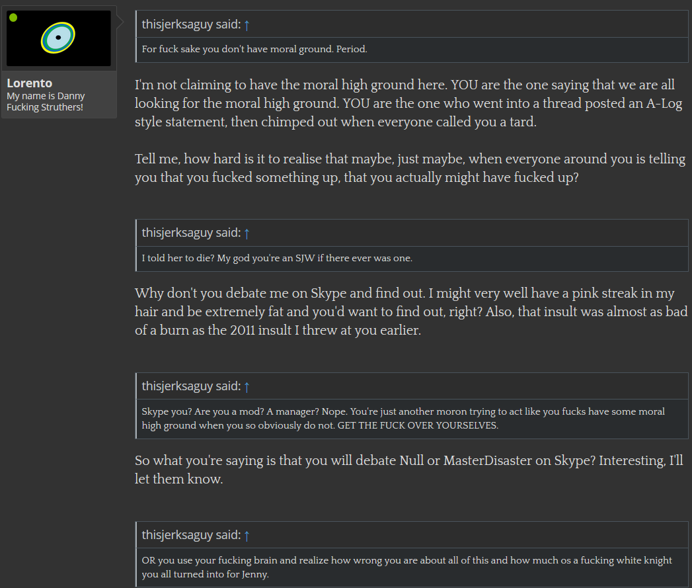Jump to original post via arrow above 'moral ground. Period.' quote
692x588 pixels.
pyautogui.click(x=247, y=25)
